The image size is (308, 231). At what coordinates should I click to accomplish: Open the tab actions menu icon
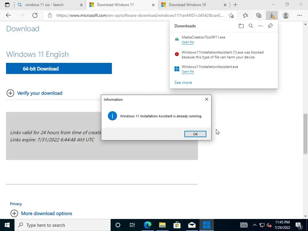[7, 5]
